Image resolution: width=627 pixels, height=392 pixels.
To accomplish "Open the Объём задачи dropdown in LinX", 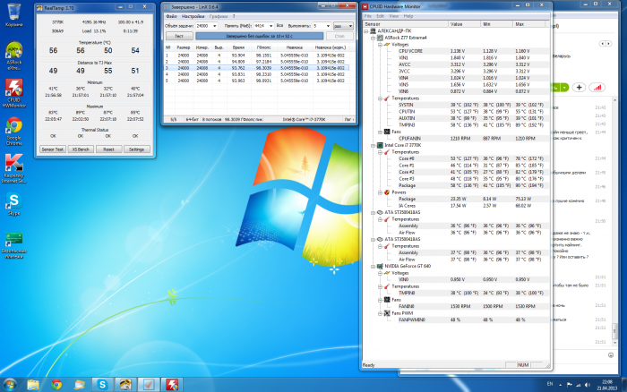I will pyautogui.click(x=215, y=26).
